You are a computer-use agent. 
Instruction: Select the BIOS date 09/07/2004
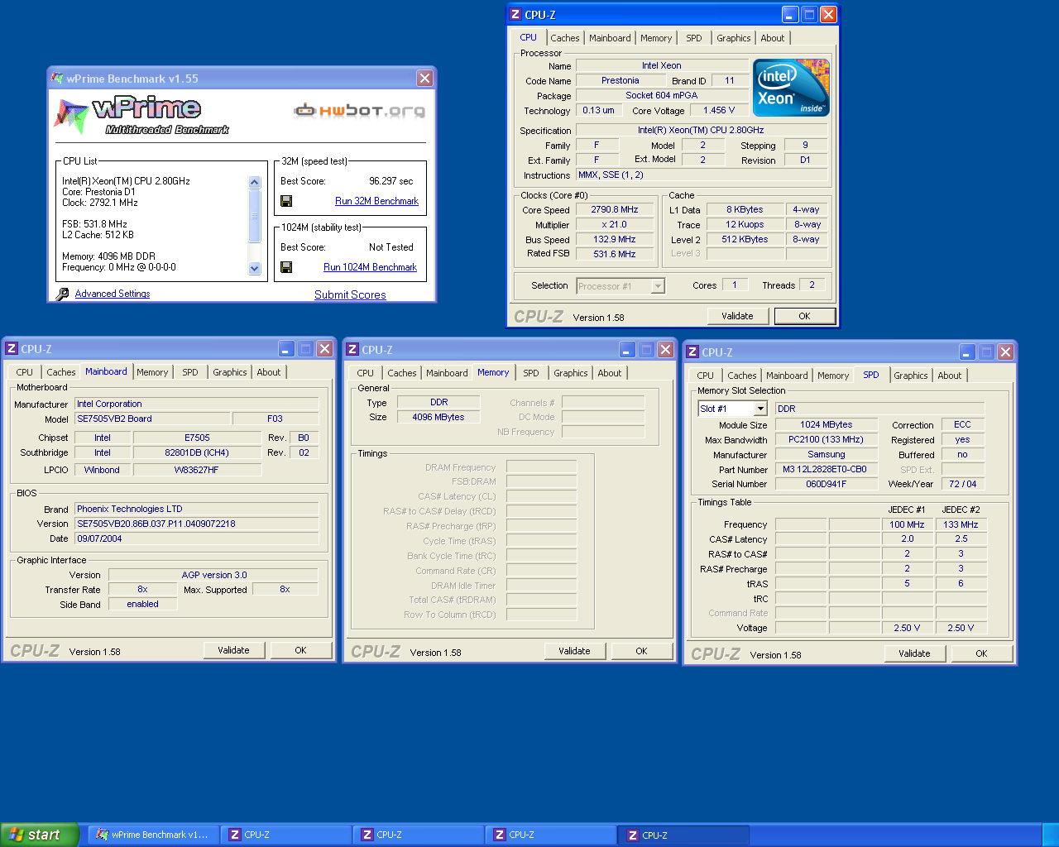pos(197,538)
